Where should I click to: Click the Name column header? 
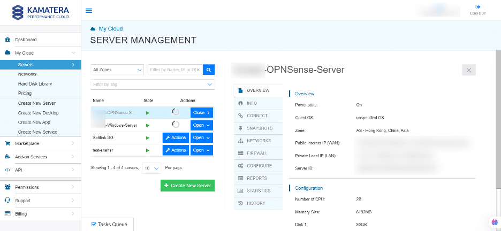tap(98, 101)
